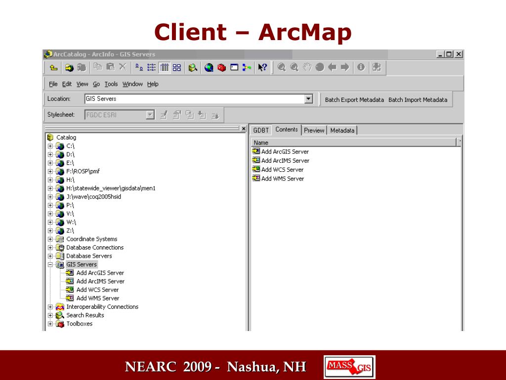506x380 pixels.
Task: Switch to the GDBT tab
Action: (261, 130)
